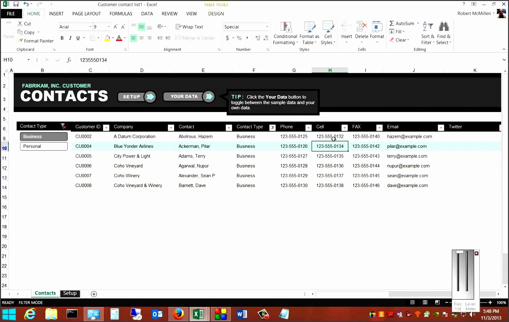
Task: Toggle Align Left alignment
Action: tap(133, 38)
